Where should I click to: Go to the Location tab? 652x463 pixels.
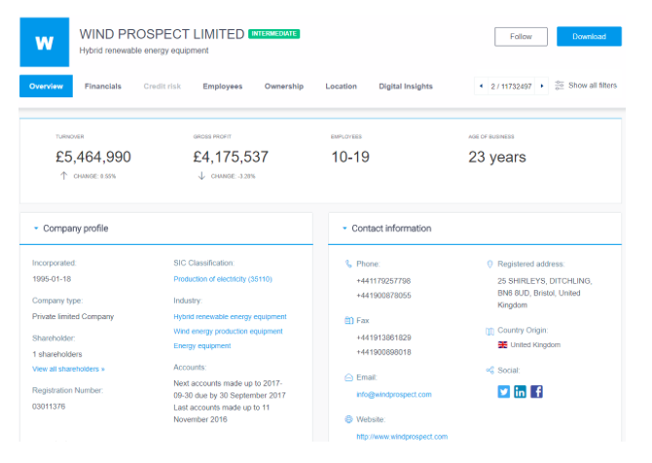(341, 86)
